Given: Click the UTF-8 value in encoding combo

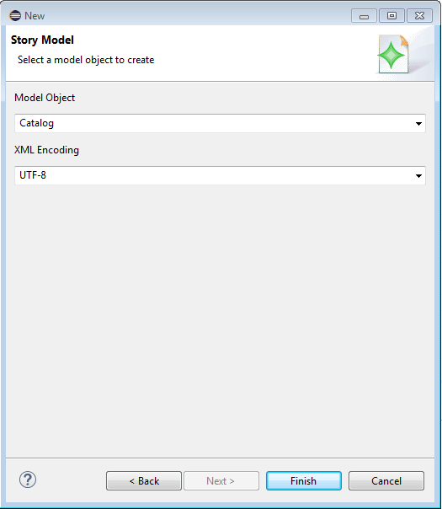Looking at the screenshot, I should 33,175.
